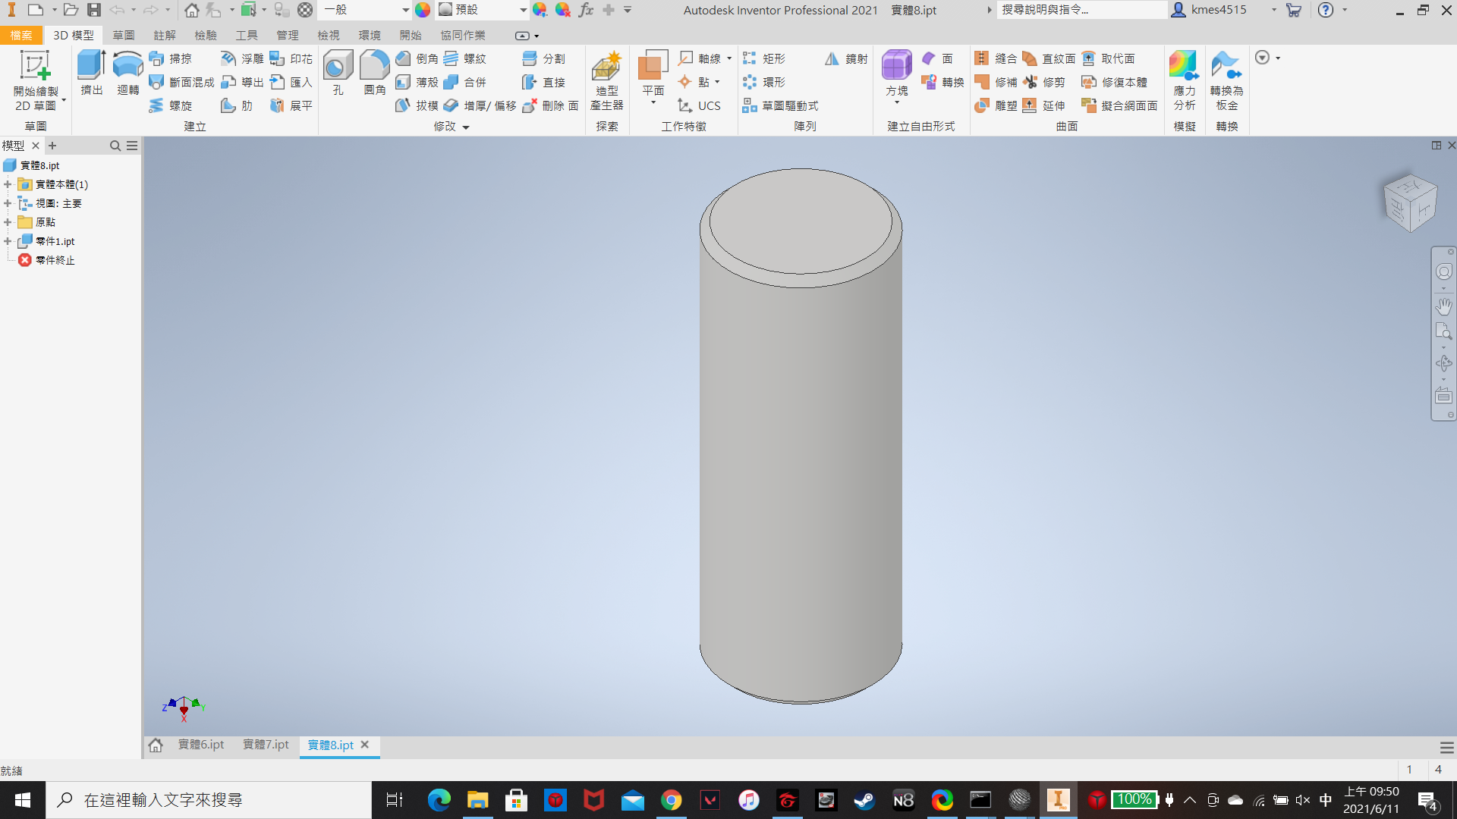This screenshot has height=819, width=1457.
Task: Select the 迴轉 (Revolve) tool
Action: (127, 73)
